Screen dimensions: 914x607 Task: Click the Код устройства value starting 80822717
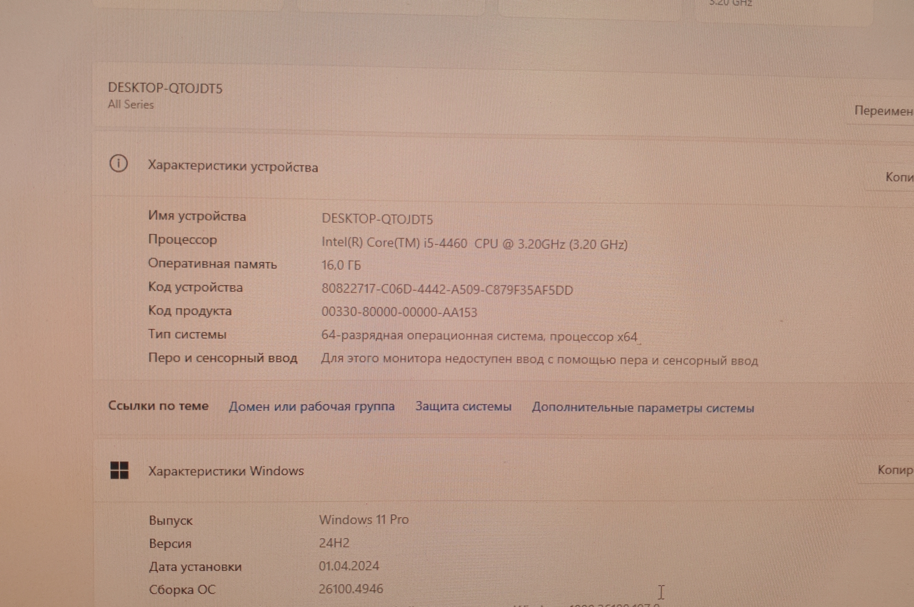(x=447, y=290)
